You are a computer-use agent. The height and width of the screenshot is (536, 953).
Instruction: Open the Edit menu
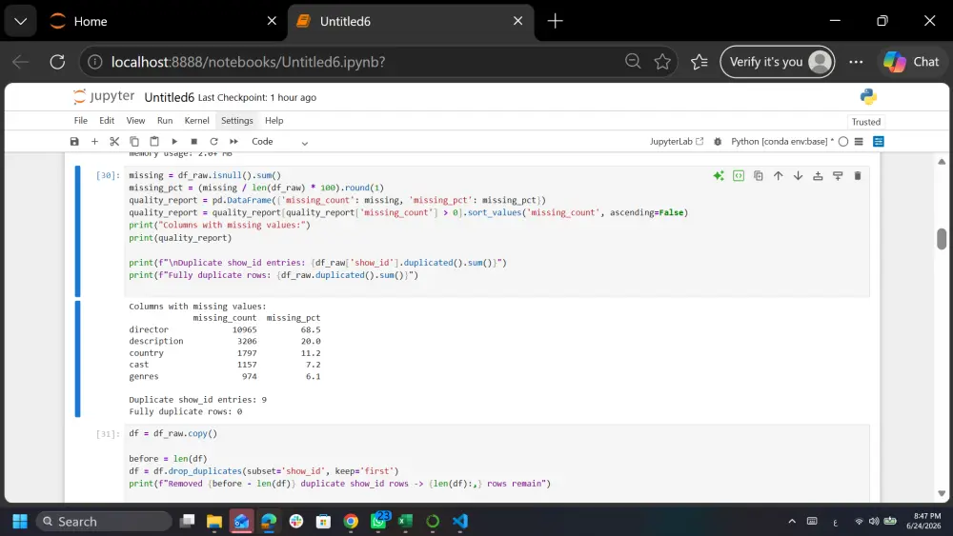[107, 121]
